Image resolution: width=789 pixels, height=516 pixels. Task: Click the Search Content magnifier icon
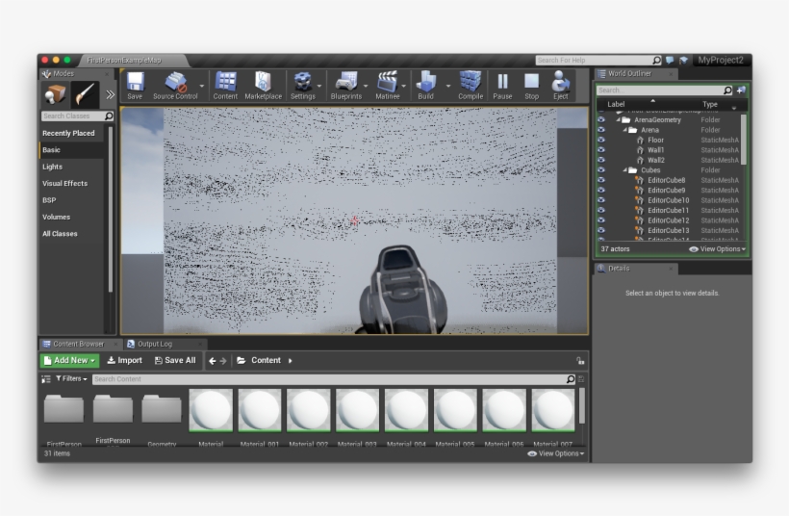click(571, 379)
